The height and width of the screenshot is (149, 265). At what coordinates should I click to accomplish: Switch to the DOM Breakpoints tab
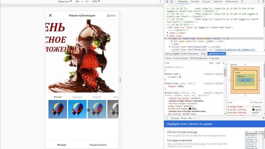pos(198,58)
